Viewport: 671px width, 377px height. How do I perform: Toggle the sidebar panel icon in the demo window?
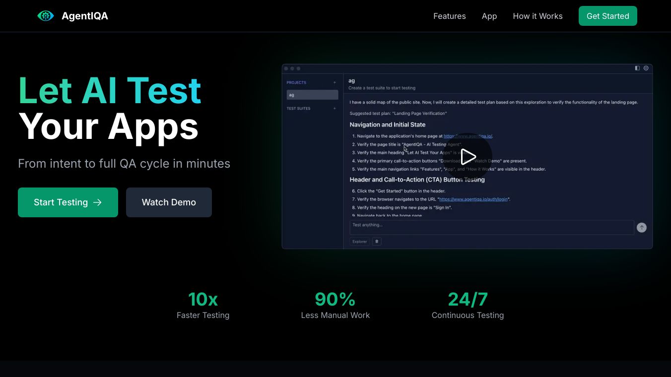[637, 68]
